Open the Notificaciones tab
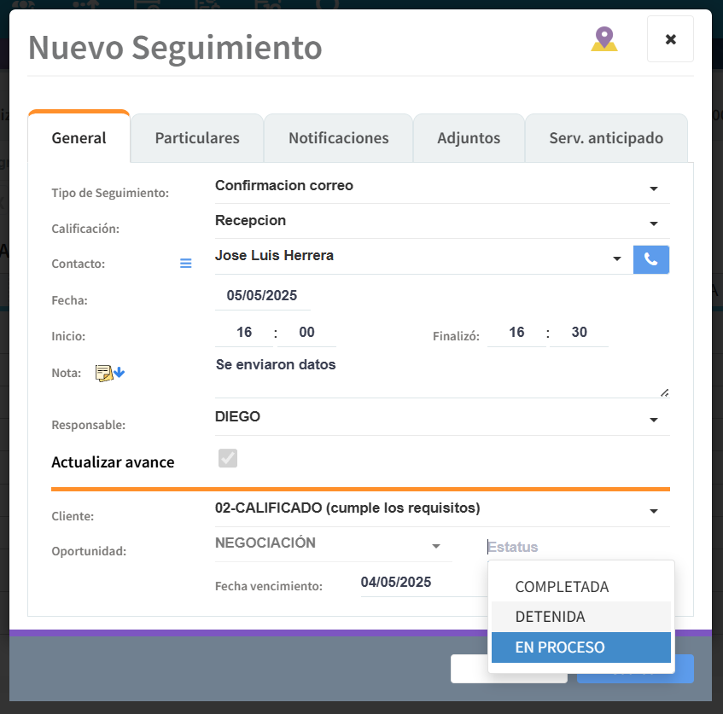 coord(338,138)
